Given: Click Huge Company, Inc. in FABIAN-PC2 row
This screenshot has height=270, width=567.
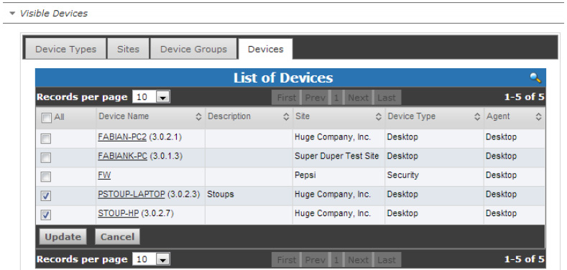Looking at the screenshot, I should (x=333, y=137).
